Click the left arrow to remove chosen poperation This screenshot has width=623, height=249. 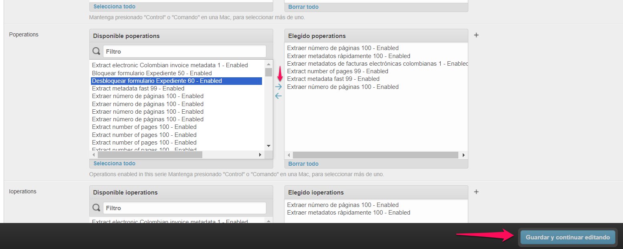[x=278, y=96]
